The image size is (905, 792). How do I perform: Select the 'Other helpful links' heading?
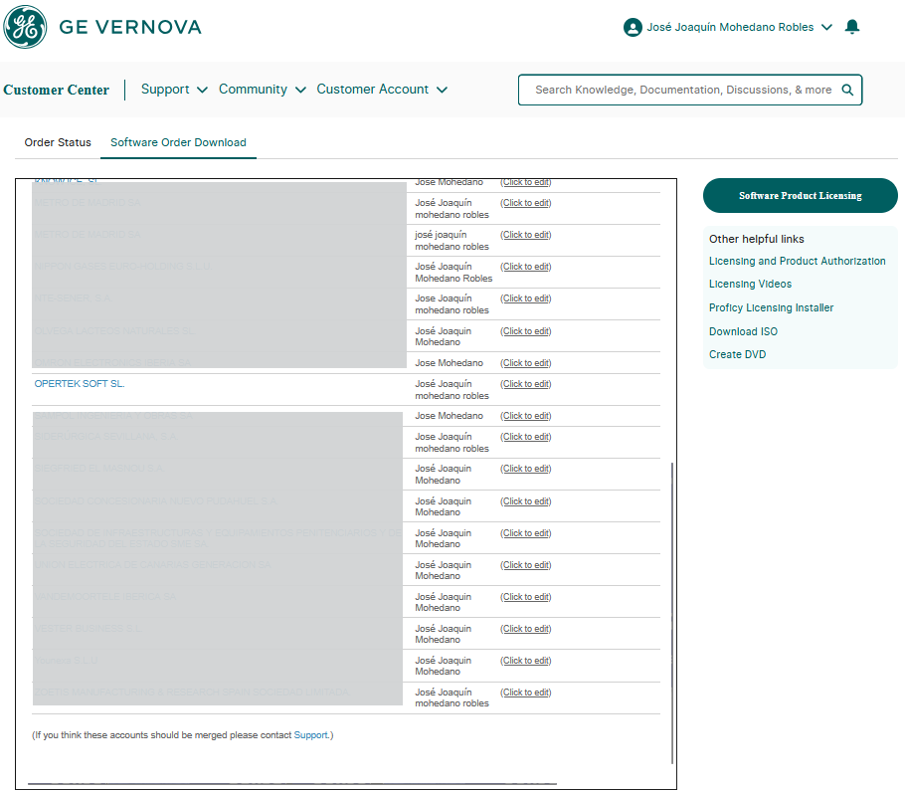(x=756, y=239)
